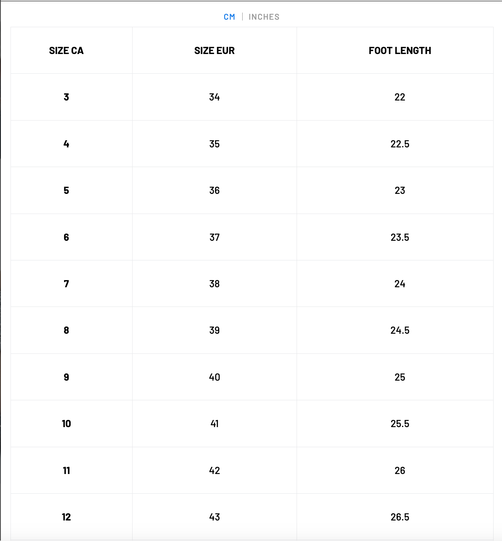The width and height of the screenshot is (502, 541).
Task: Click foot length 26.5 value
Action: point(400,517)
